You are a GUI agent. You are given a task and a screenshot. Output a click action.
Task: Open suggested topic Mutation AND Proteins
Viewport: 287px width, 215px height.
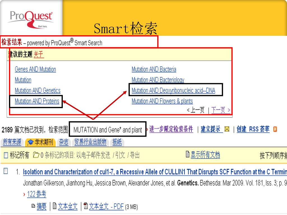coord(37,101)
